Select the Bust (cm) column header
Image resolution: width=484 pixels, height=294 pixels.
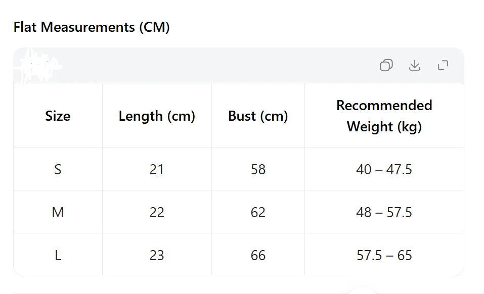(258, 116)
